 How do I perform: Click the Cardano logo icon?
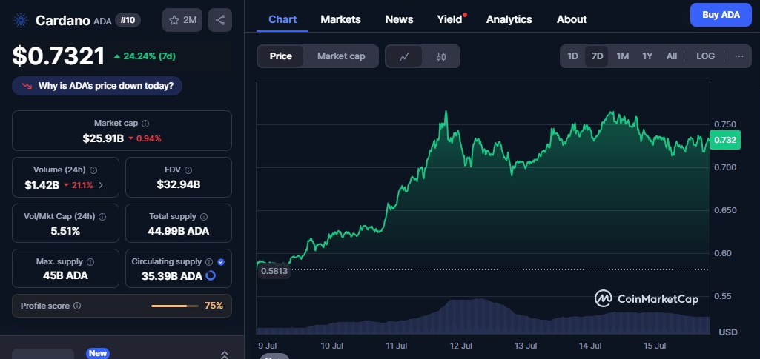21,20
